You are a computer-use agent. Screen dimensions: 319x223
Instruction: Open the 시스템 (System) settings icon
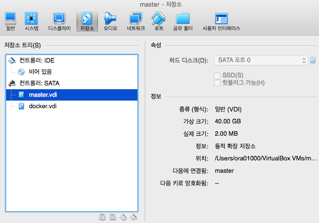coord(31,21)
